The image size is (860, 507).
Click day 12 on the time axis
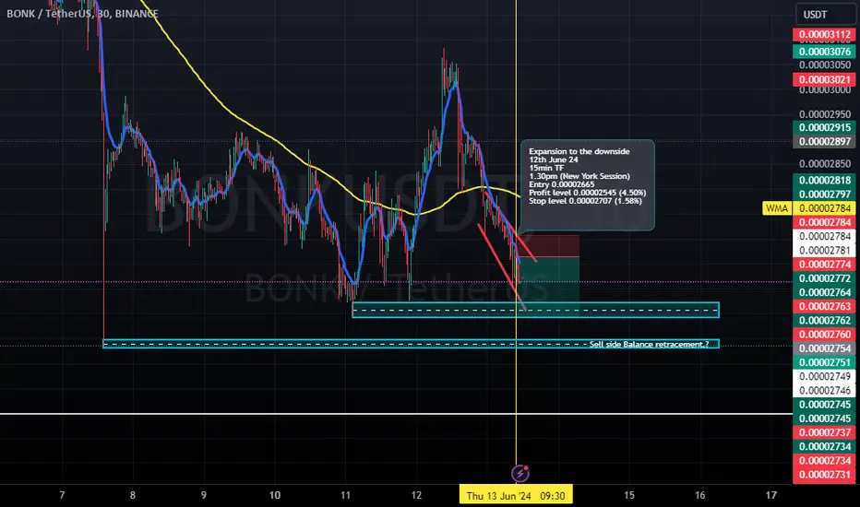tap(416, 495)
